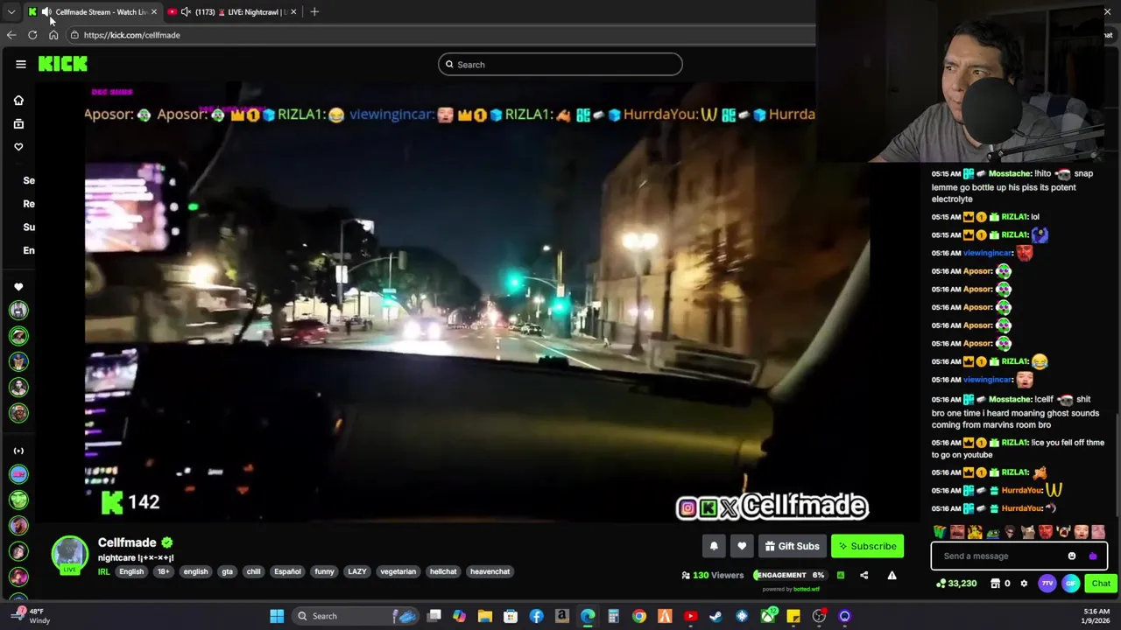Click the 130 Viewers count
Image resolution: width=1121 pixels, height=630 pixels.
(x=712, y=575)
